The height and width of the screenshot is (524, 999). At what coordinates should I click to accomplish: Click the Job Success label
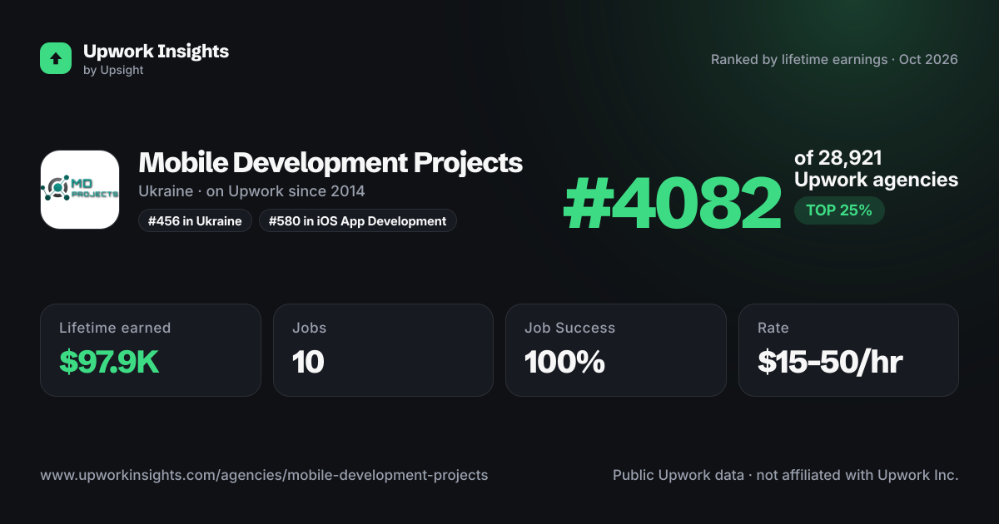pyautogui.click(x=570, y=328)
